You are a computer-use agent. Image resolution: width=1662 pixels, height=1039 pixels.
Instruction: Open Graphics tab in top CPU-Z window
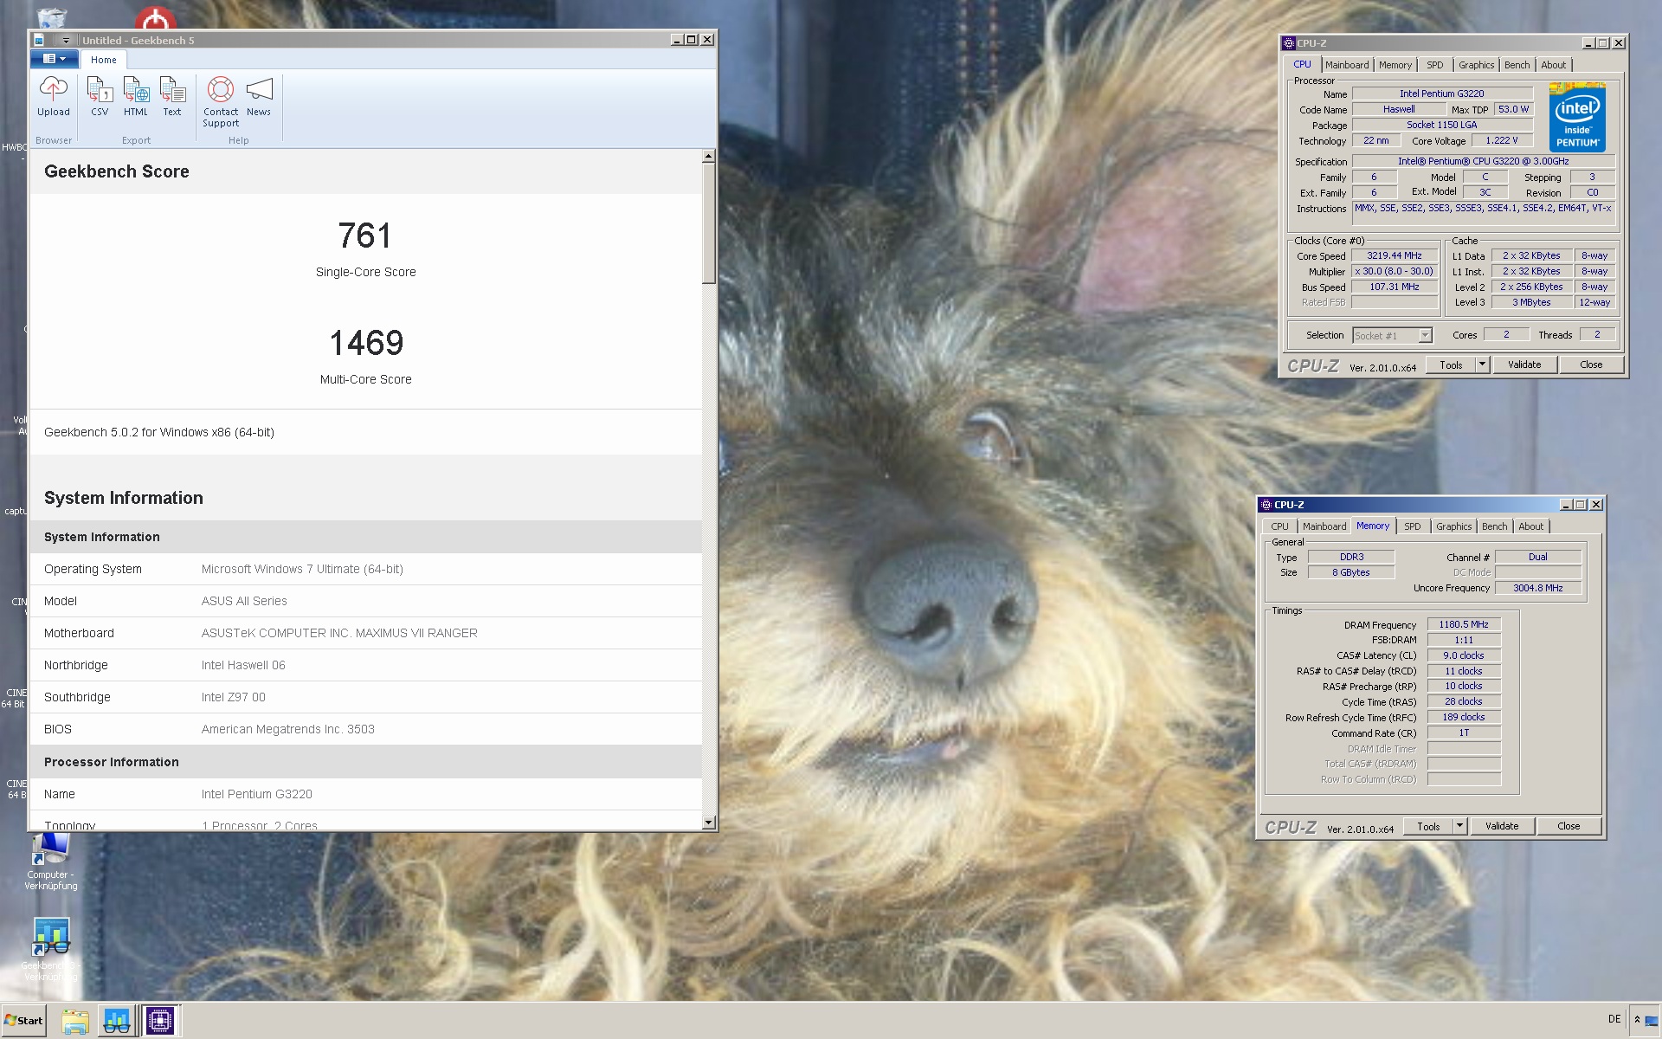pyautogui.click(x=1476, y=65)
